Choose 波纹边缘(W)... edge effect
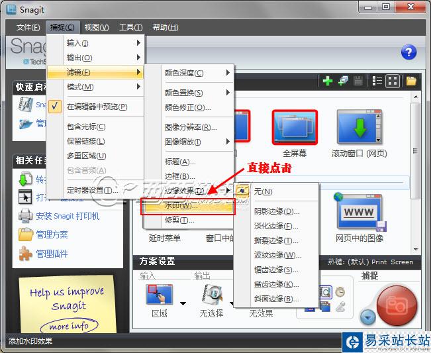431x353 pixels. (276, 255)
